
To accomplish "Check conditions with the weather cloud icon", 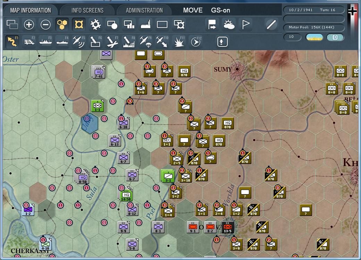I will [x=229, y=24].
